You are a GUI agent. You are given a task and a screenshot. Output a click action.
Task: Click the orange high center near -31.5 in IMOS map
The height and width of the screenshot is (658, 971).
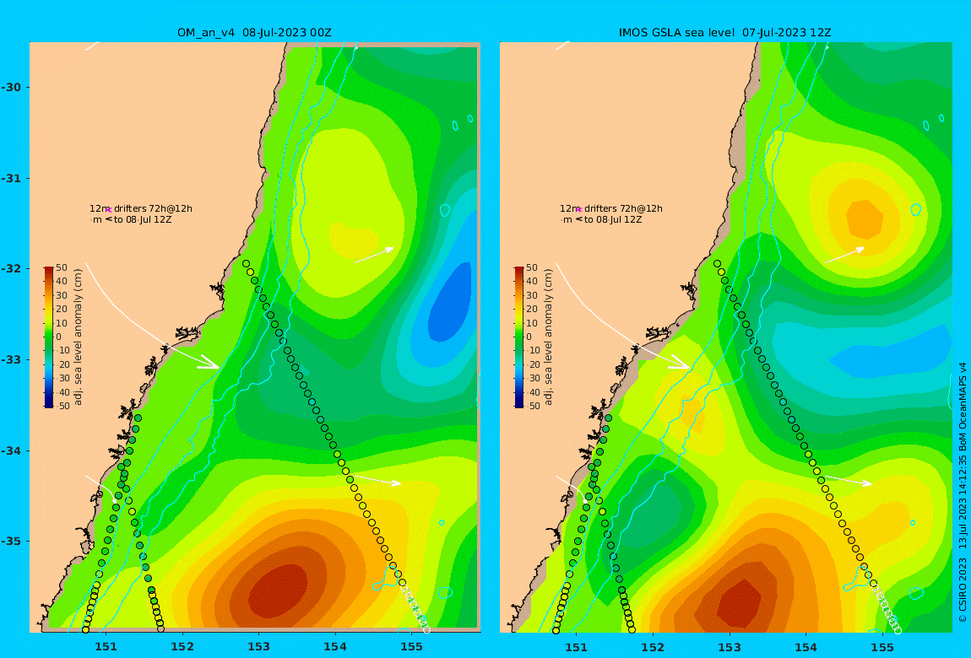coord(865,219)
